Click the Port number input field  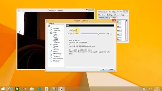(75, 30)
